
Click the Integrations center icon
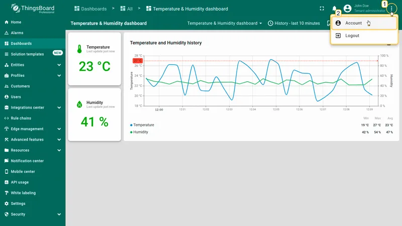point(7,107)
